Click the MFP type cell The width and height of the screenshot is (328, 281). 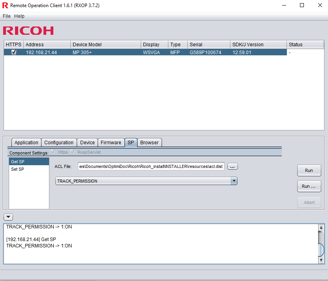pyautogui.click(x=178, y=52)
